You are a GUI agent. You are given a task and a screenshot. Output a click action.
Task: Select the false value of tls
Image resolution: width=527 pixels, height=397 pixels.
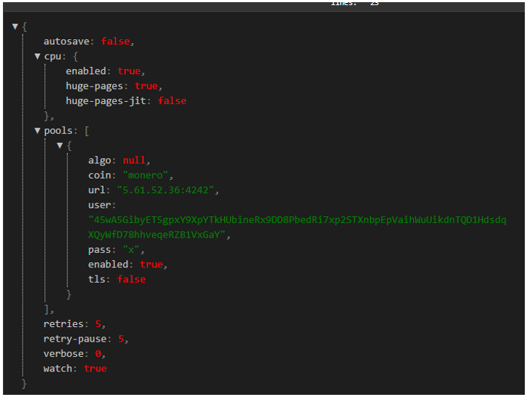pos(131,279)
